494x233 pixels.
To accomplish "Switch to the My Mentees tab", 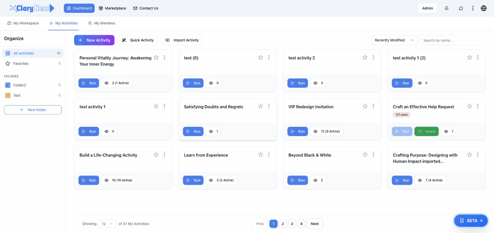I will (x=101, y=23).
